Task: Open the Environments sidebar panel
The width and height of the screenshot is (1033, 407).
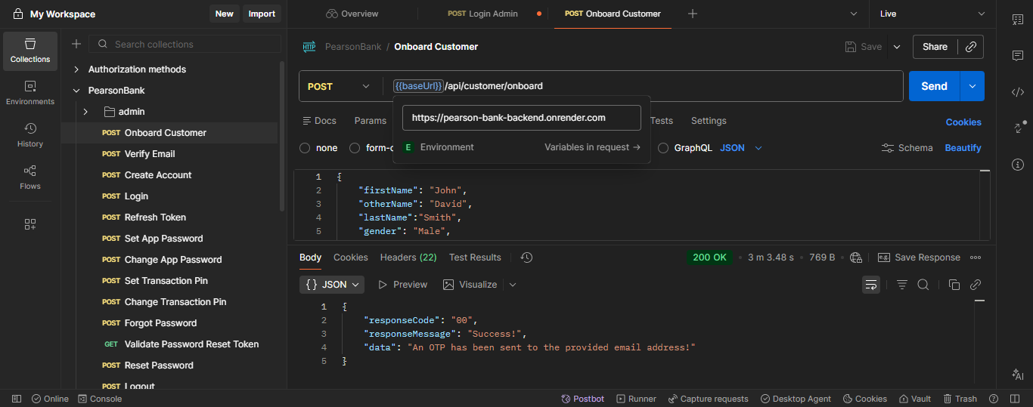Action: 30,93
